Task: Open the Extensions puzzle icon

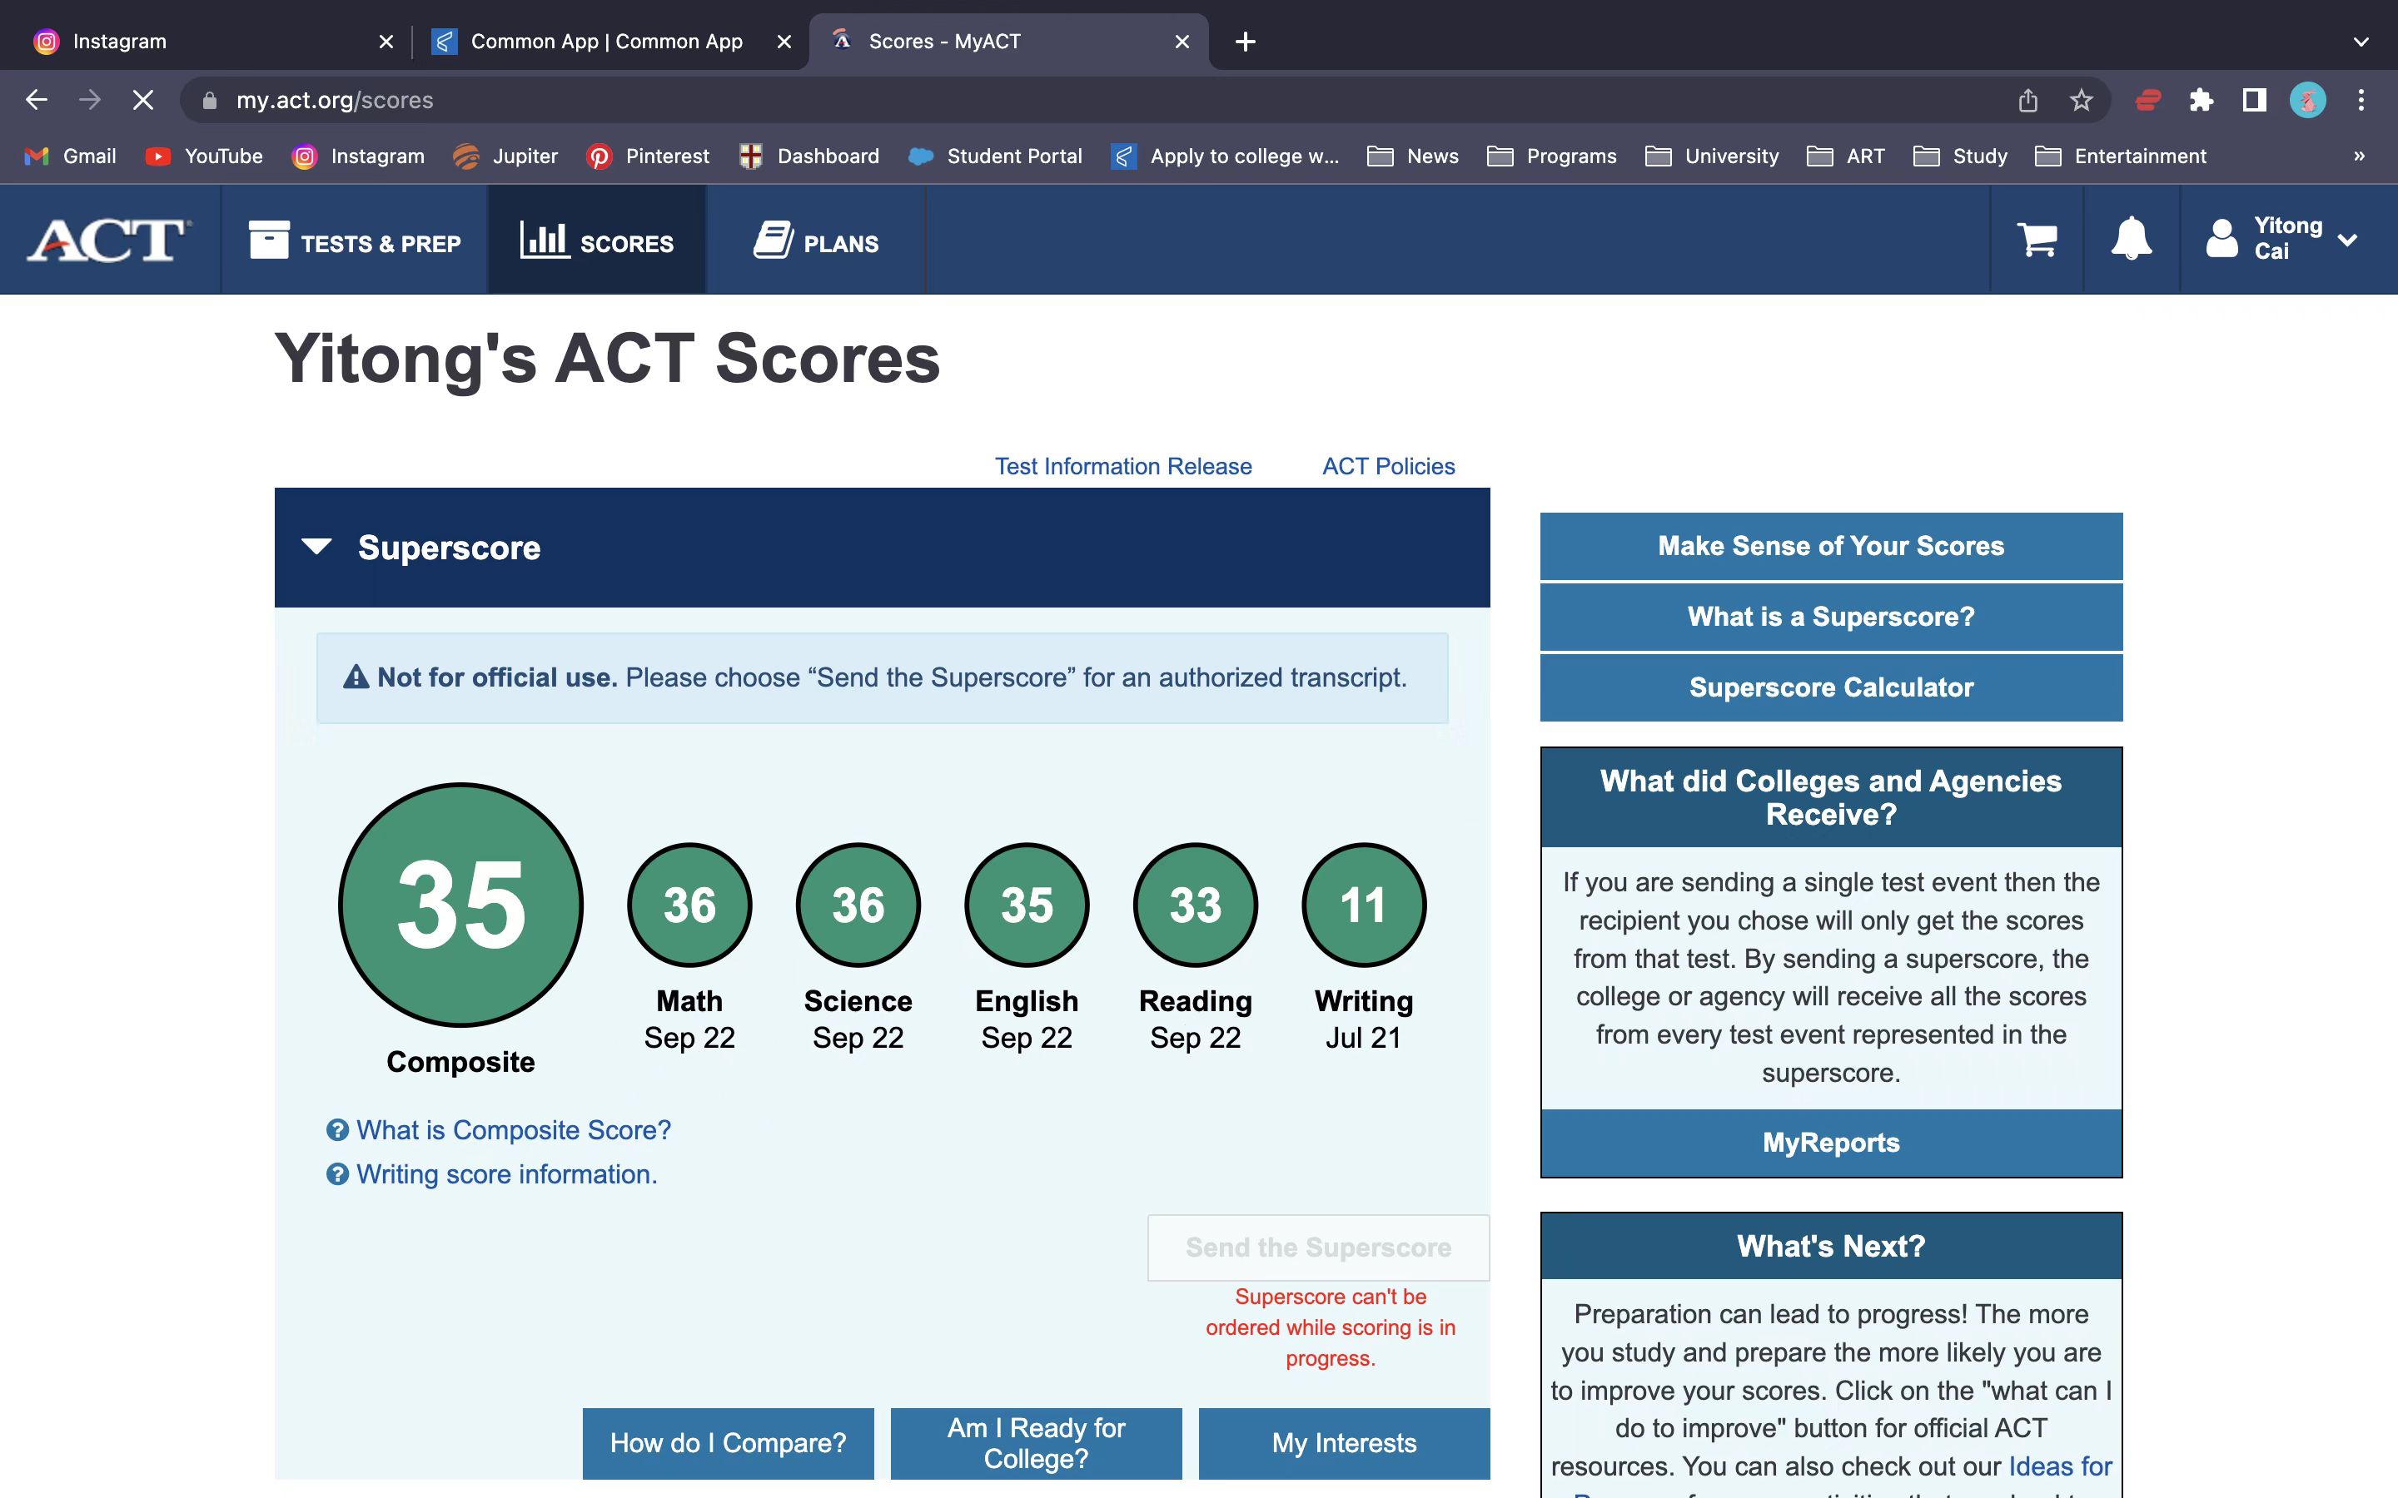Action: [2201, 100]
